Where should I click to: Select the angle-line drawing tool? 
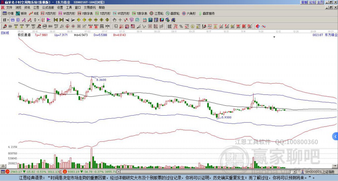tap(139, 26)
